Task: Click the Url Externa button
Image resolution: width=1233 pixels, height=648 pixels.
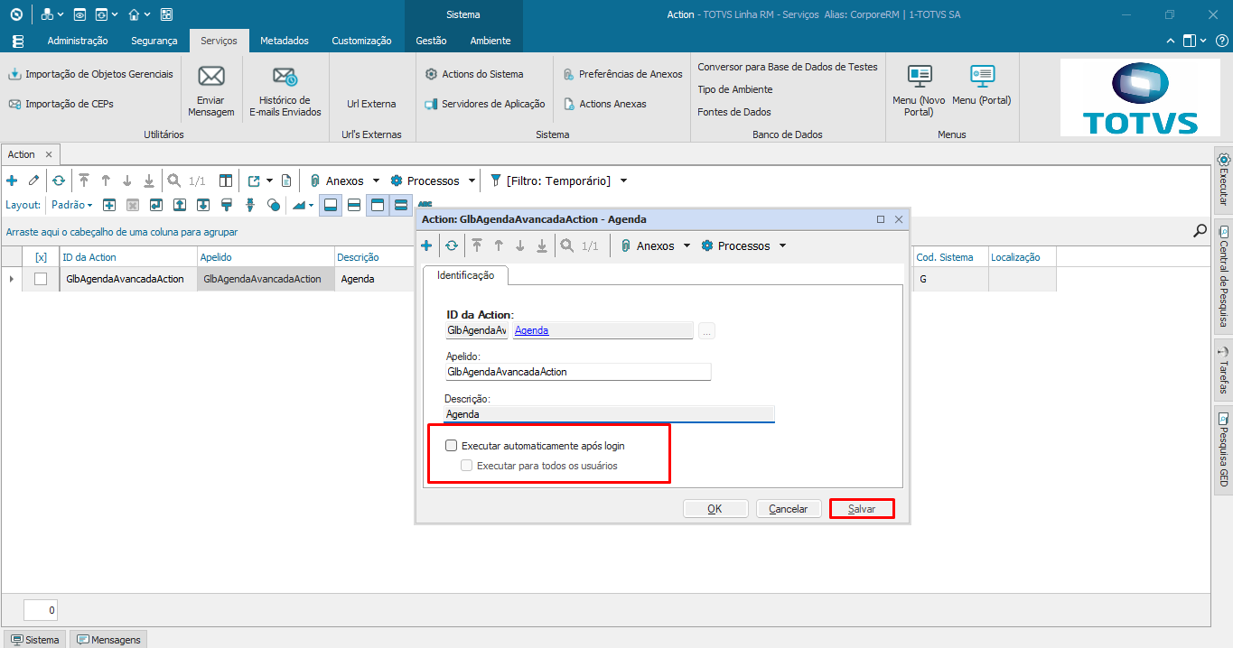Action: [x=371, y=104]
